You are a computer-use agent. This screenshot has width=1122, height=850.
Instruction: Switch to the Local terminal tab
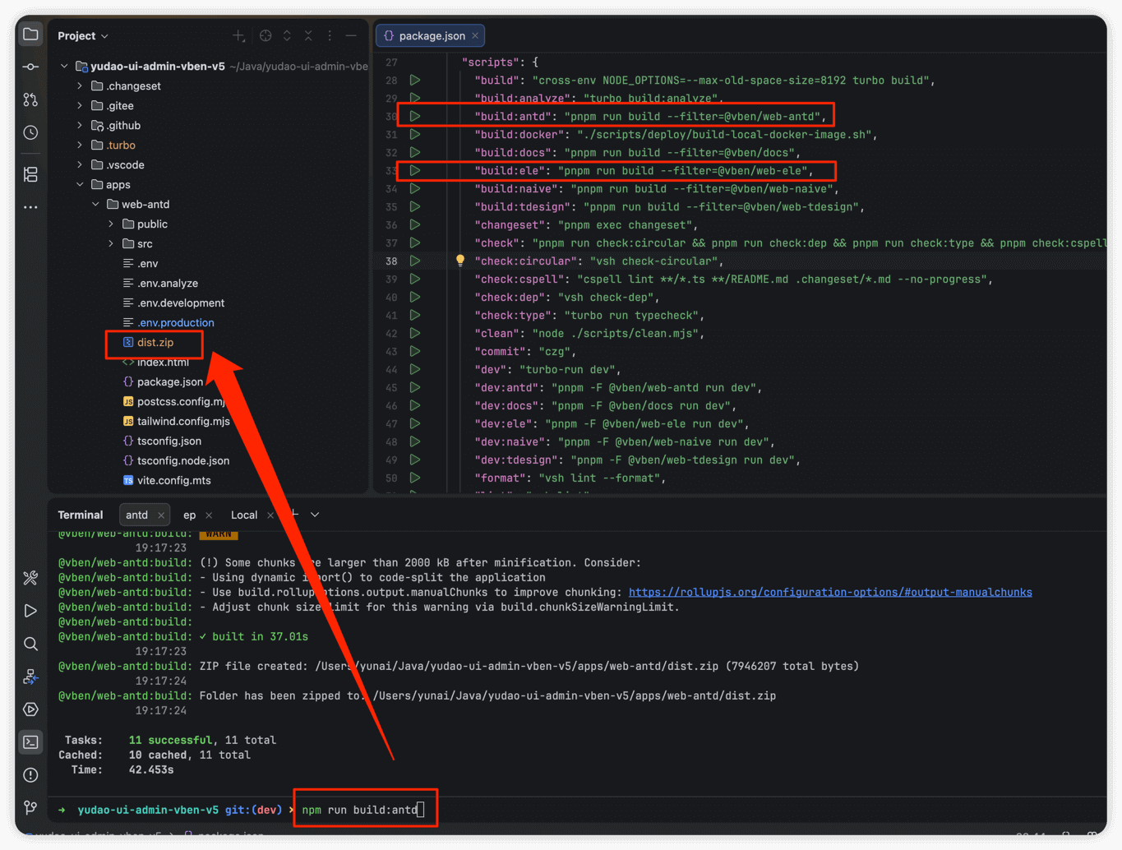tap(243, 515)
